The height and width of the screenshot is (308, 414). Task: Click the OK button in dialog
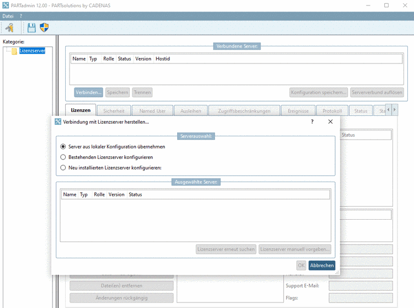301,265
